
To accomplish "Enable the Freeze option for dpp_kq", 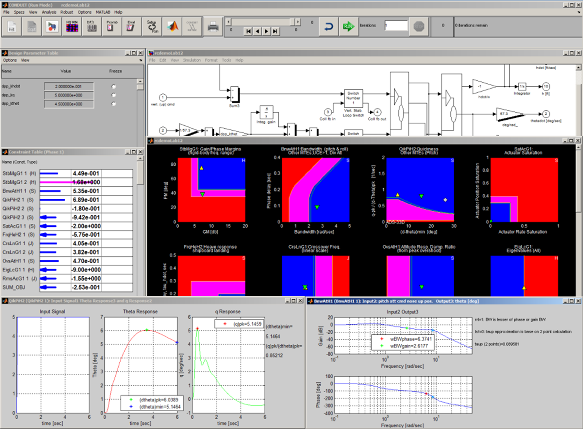I will pos(114,95).
